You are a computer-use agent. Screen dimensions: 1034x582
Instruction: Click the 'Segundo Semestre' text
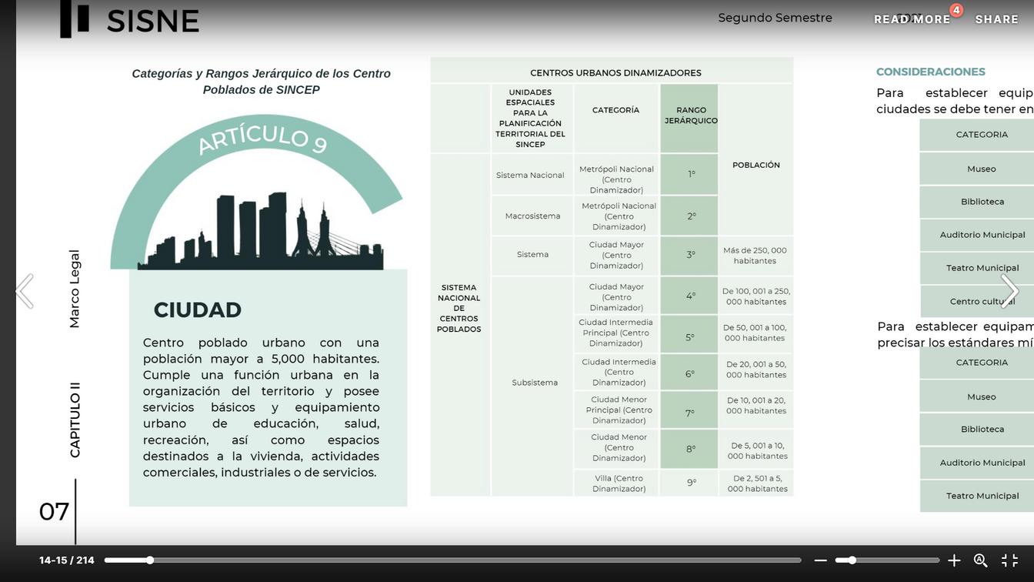tap(775, 18)
